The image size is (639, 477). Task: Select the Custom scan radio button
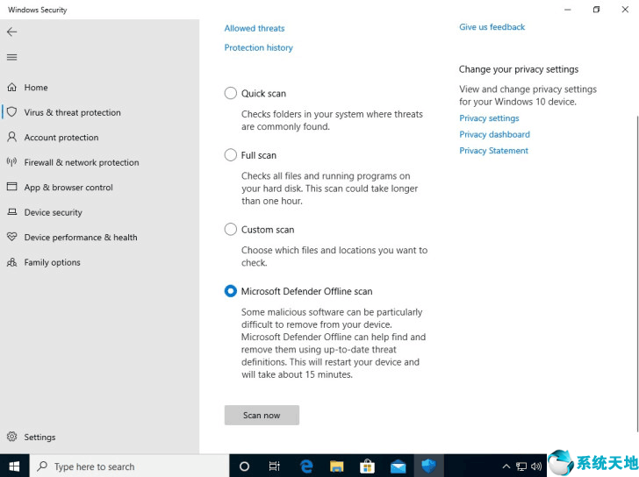tap(230, 229)
